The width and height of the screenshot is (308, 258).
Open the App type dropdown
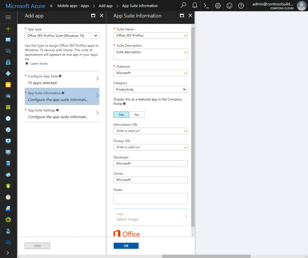coord(62,35)
